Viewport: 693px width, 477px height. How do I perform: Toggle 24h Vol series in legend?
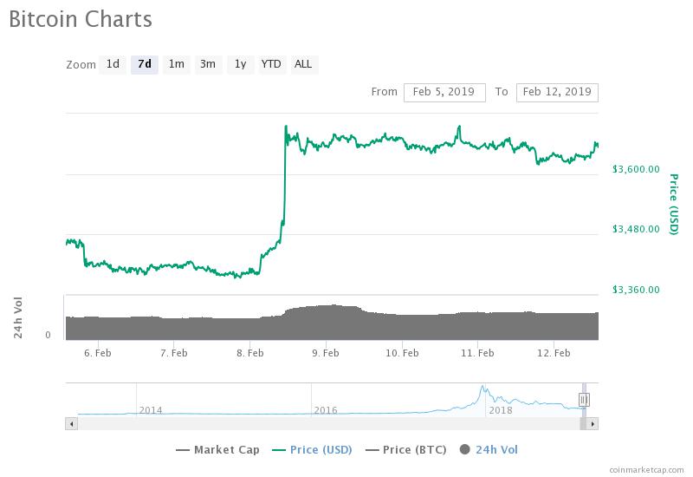click(489, 450)
